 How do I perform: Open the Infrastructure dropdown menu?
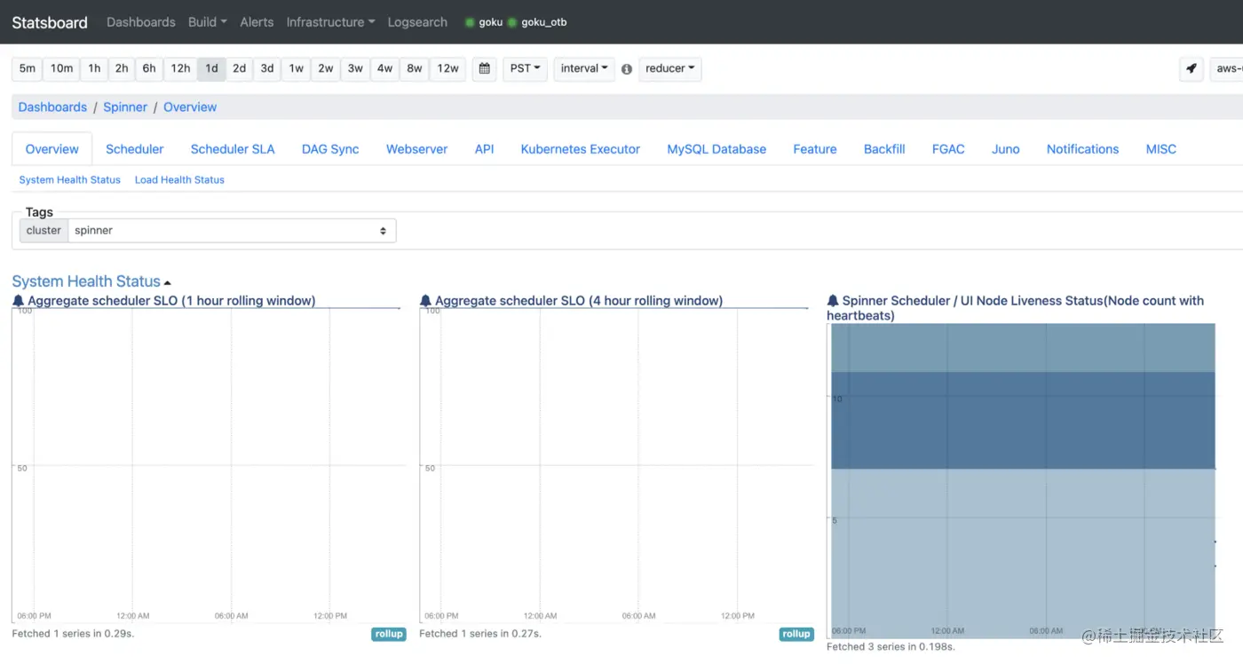pyautogui.click(x=330, y=22)
